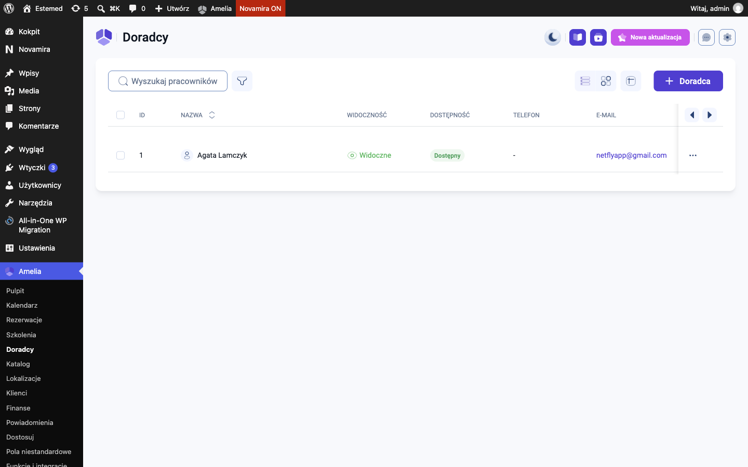
Task: Click the Widoczne visibility status
Action: (369, 155)
